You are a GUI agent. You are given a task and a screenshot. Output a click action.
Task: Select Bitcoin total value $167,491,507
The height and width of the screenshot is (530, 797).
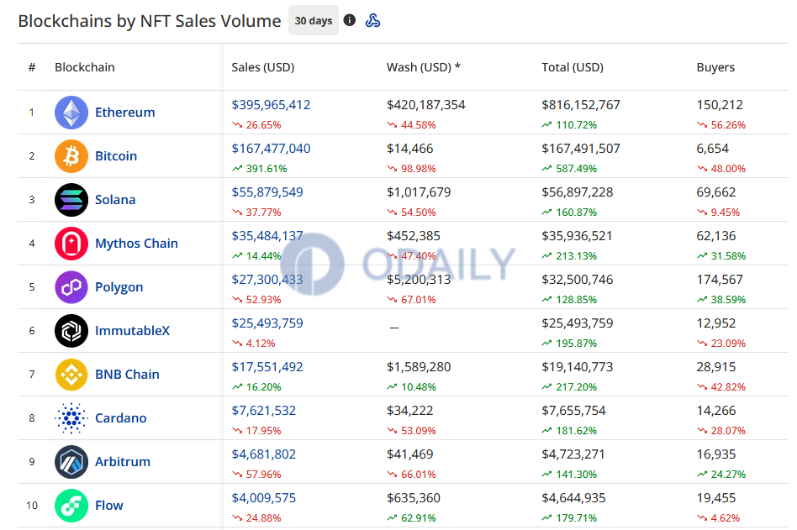[x=581, y=148]
